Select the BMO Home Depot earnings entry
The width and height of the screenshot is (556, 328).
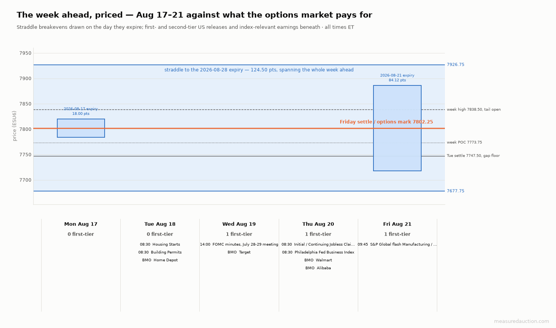(160, 260)
